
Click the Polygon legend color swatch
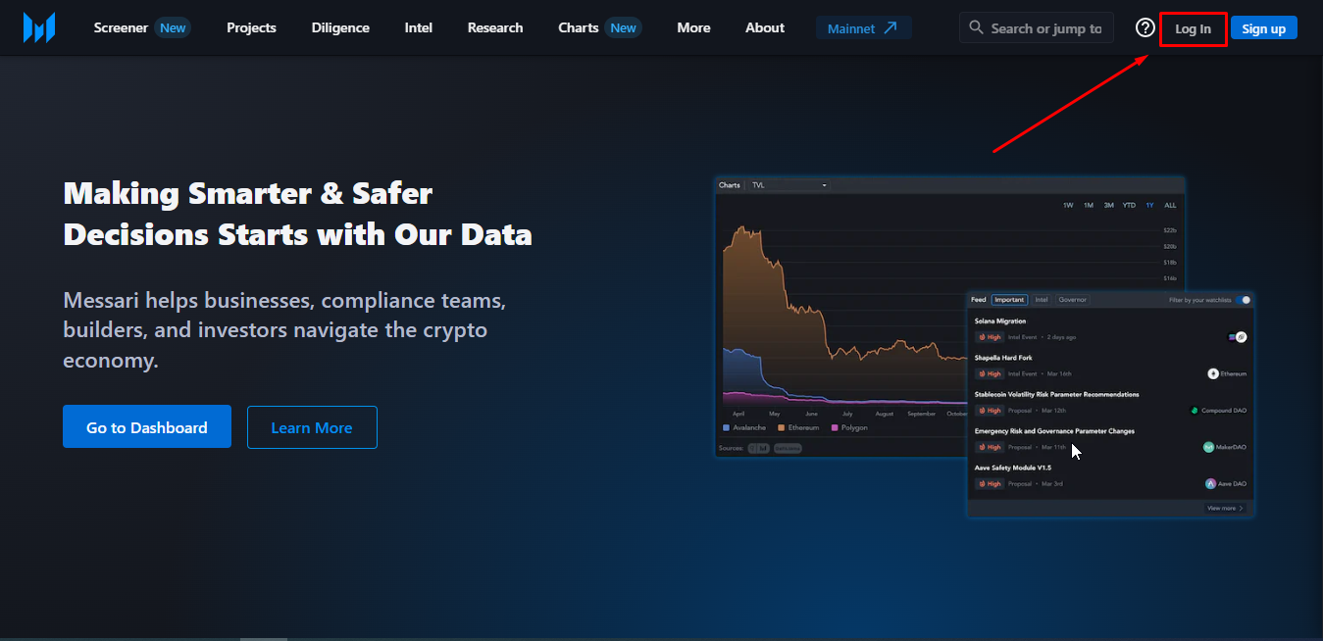835,428
